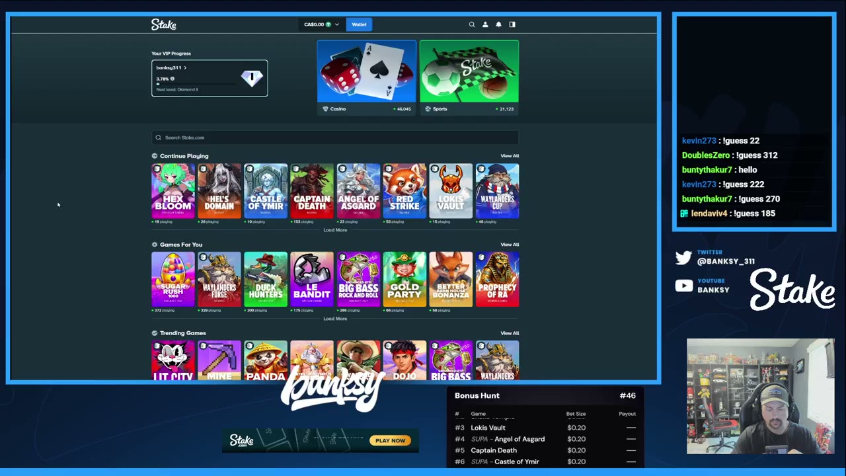Open the Lokis Vault game thumbnail

[x=451, y=191]
